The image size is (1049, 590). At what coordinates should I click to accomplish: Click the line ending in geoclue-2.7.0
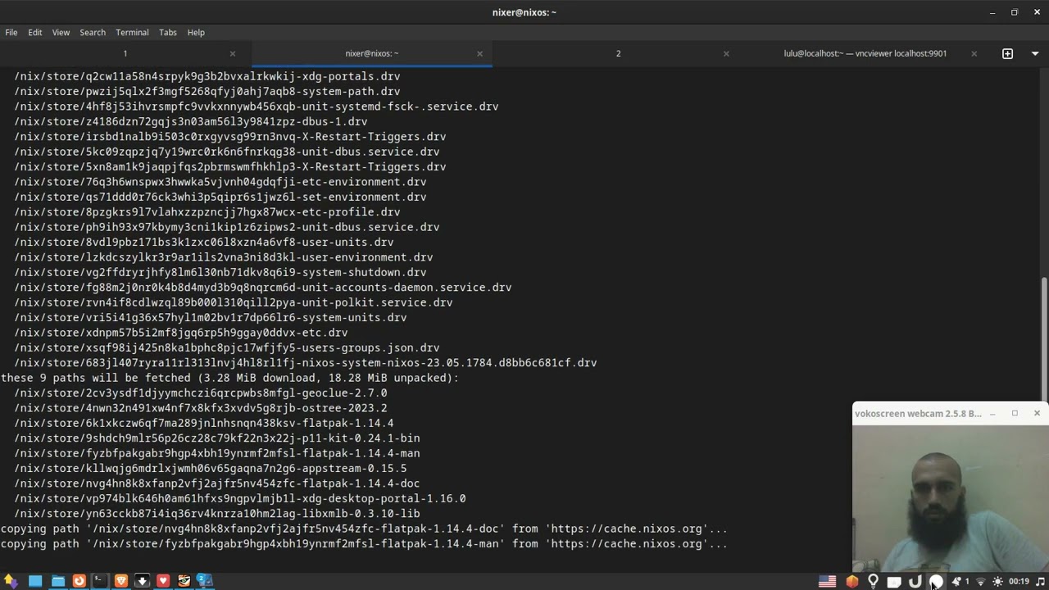tap(201, 393)
